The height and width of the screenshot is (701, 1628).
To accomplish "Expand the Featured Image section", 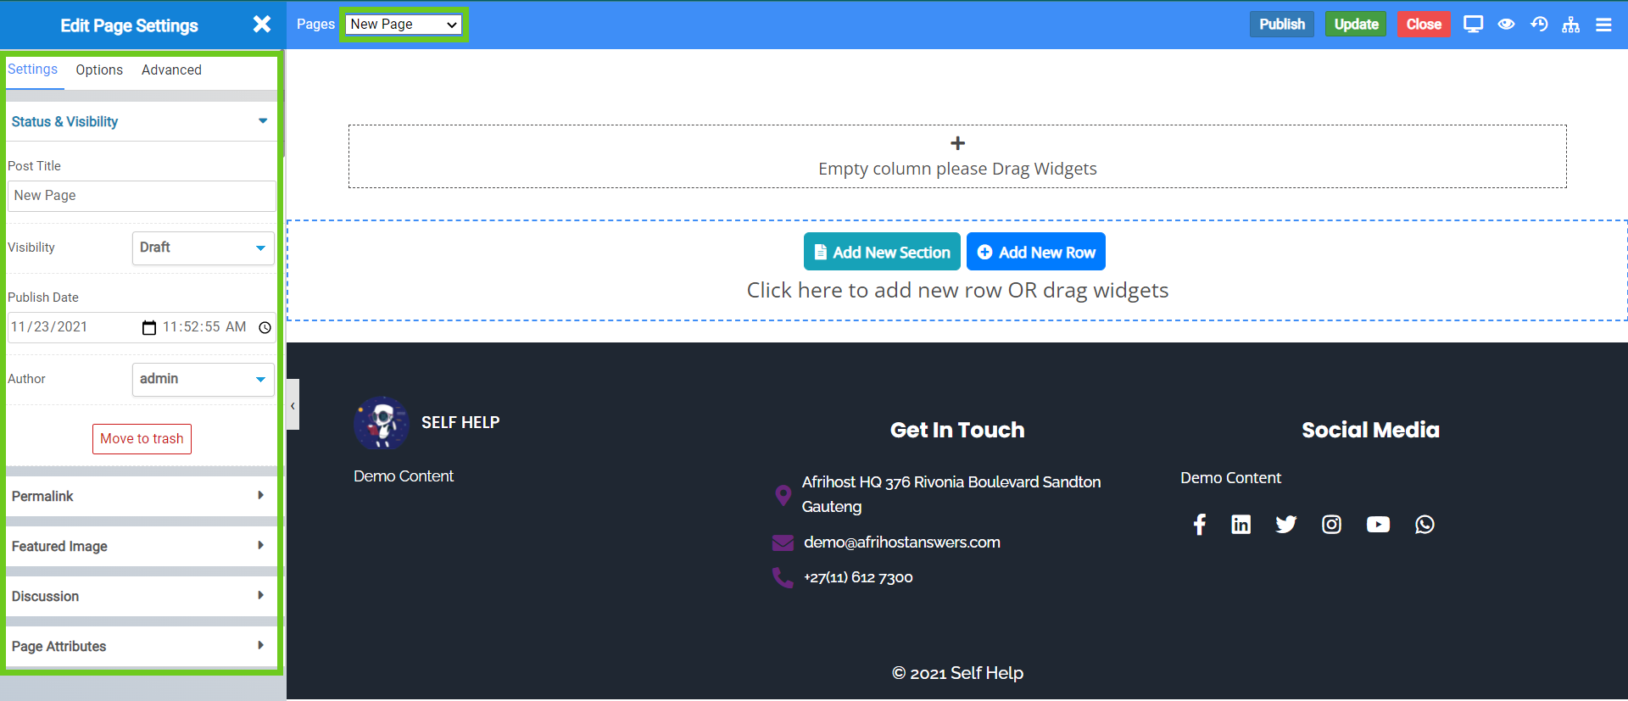I will point(140,546).
